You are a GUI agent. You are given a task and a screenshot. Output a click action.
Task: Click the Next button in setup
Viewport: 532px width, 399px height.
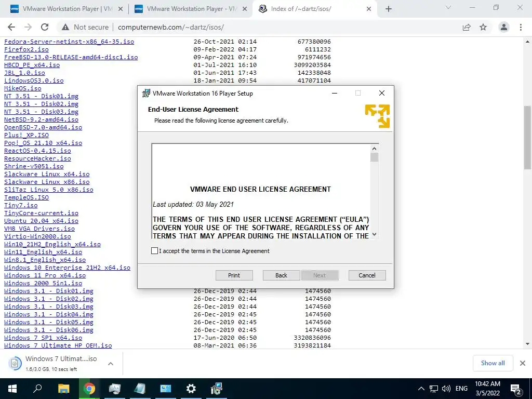320,275
